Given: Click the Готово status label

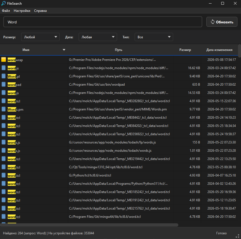Looking at the screenshot, I should coord(221,233).
